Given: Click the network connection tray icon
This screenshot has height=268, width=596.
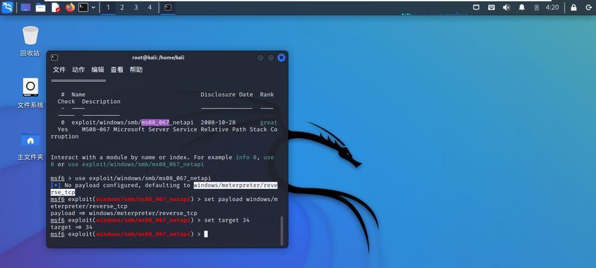Looking at the screenshot, I should pyautogui.click(x=476, y=7).
